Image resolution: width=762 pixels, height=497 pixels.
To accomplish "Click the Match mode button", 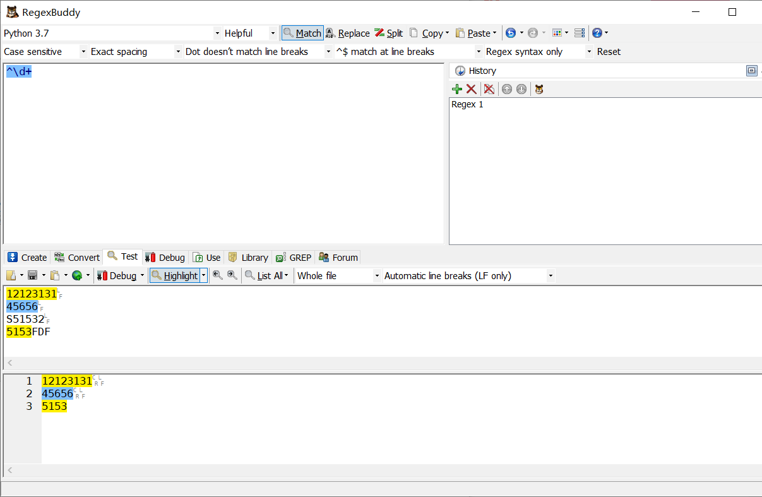I will pyautogui.click(x=302, y=33).
